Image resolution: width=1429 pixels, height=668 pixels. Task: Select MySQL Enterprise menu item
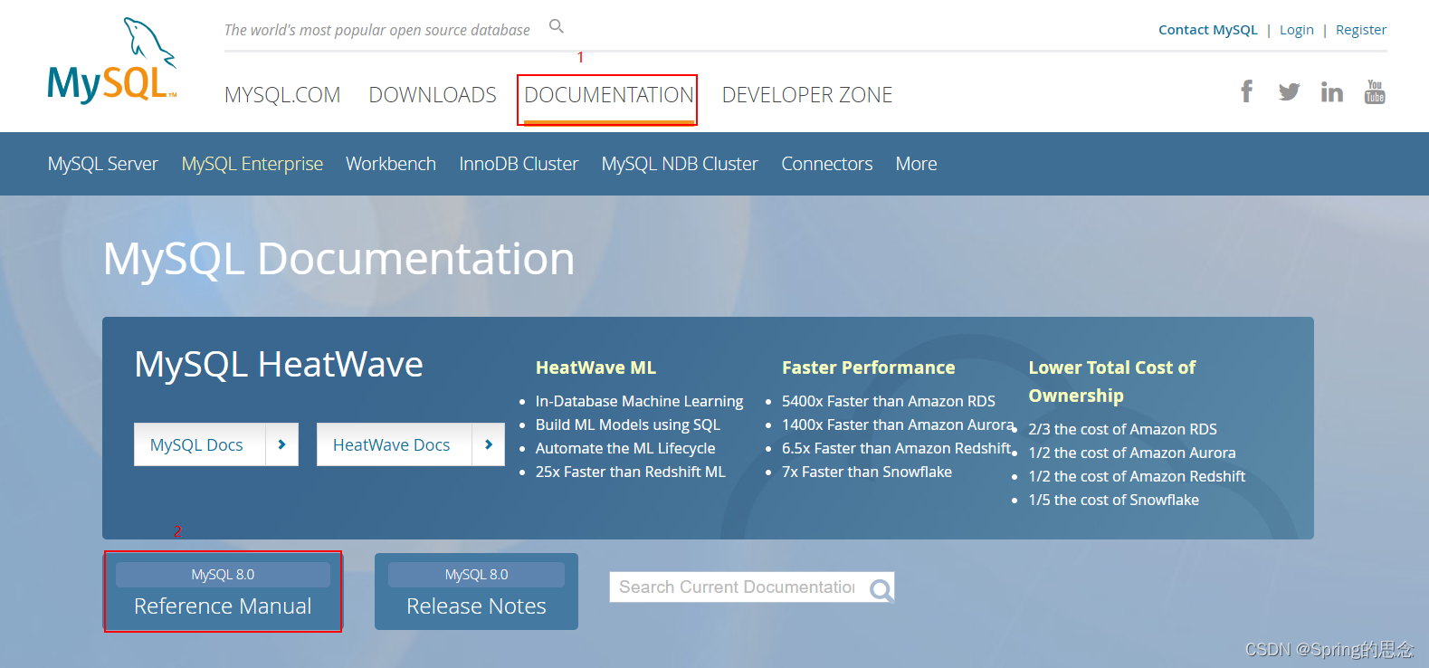[252, 164]
